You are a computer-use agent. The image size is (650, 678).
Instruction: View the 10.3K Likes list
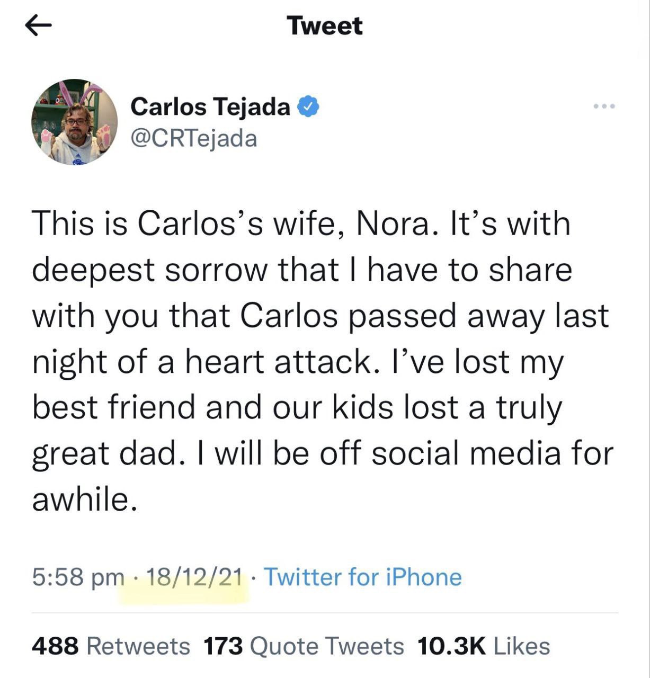tap(483, 646)
